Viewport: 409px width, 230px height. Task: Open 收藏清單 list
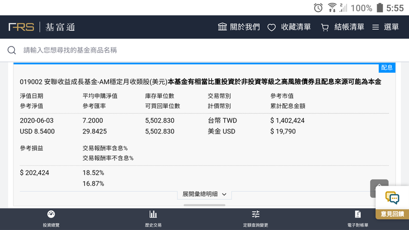(296, 27)
